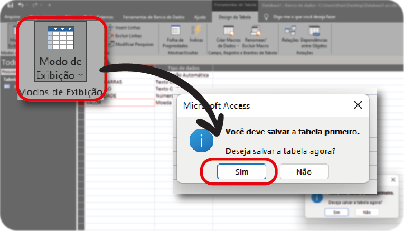This screenshot has width=404, height=231.
Task: Click Sim in the large Microsoft Access dialog
Action: [x=241, y=171]
